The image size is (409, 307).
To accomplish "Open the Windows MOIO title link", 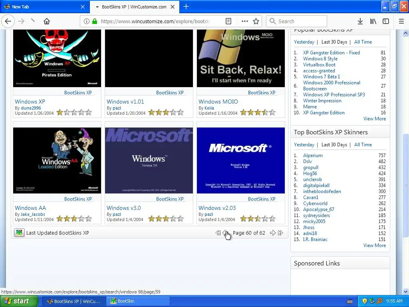I will [218, 102].
